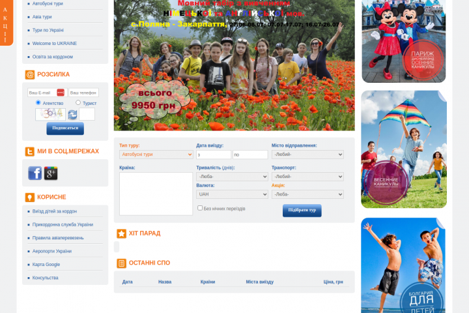
Task: Expand the Тривалість (днів) dropdown
Action: (x=232, y=177)
